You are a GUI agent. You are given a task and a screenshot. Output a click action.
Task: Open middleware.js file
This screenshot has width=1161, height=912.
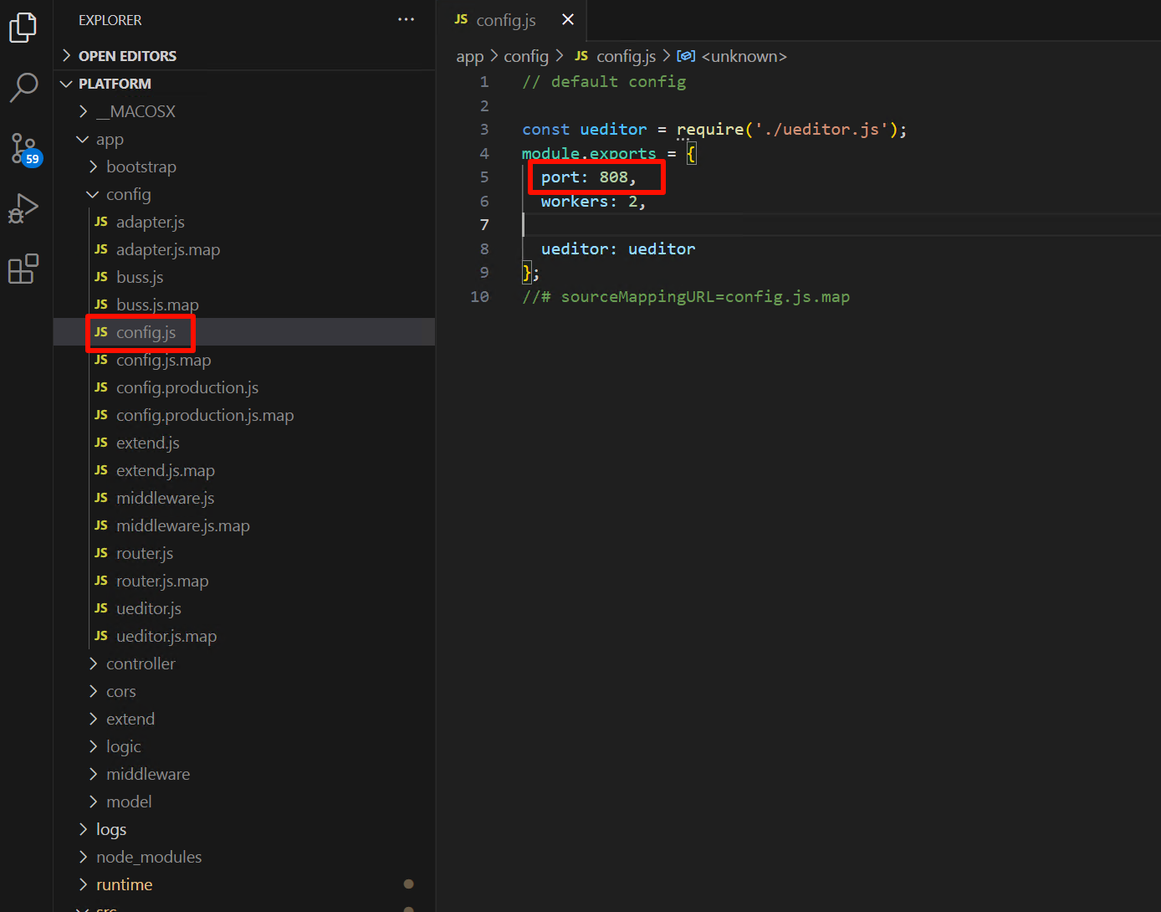click(244, 498)
